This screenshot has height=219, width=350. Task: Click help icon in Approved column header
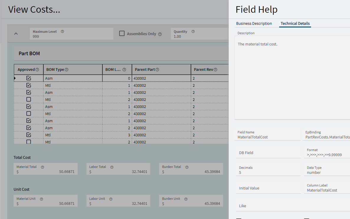37,70
